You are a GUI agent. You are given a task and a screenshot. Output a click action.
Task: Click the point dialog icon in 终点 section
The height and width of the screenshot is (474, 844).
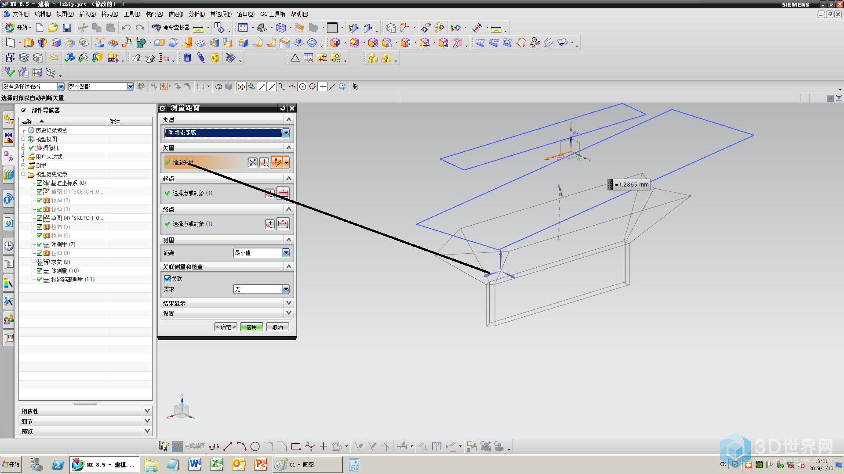269,224
